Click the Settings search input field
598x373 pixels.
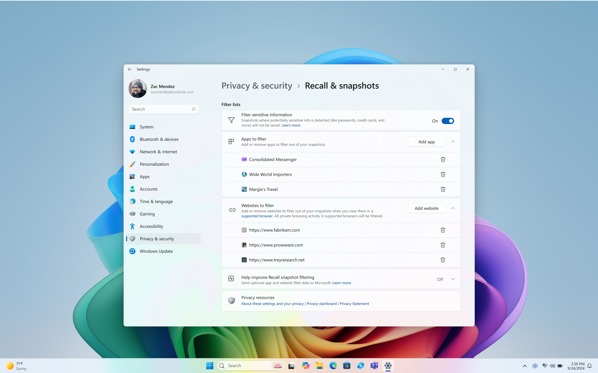(x=164, y=109)
